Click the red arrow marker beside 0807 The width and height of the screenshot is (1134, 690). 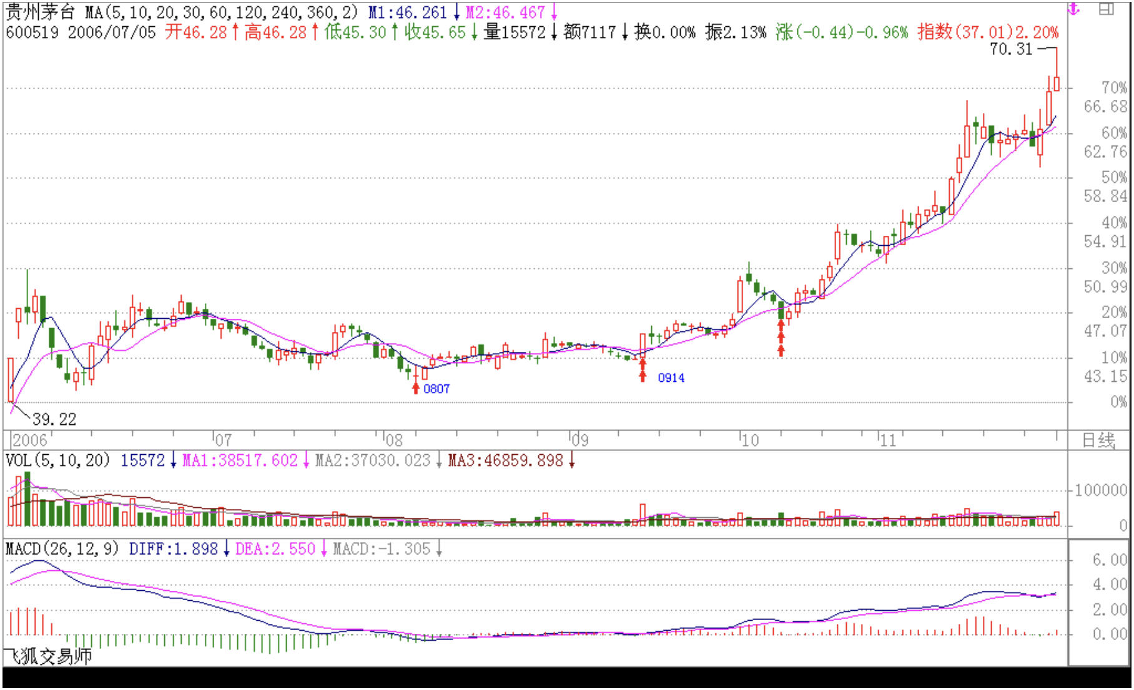[416, 388]
